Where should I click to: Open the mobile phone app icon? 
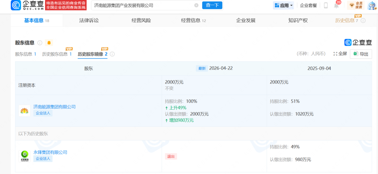(x=326, y=5)
